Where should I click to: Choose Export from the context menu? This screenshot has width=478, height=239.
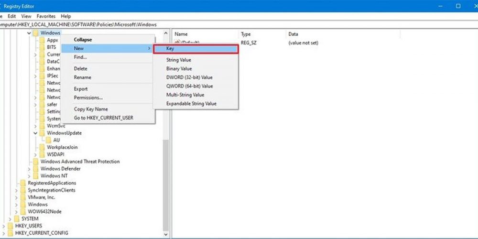(81, 89)
